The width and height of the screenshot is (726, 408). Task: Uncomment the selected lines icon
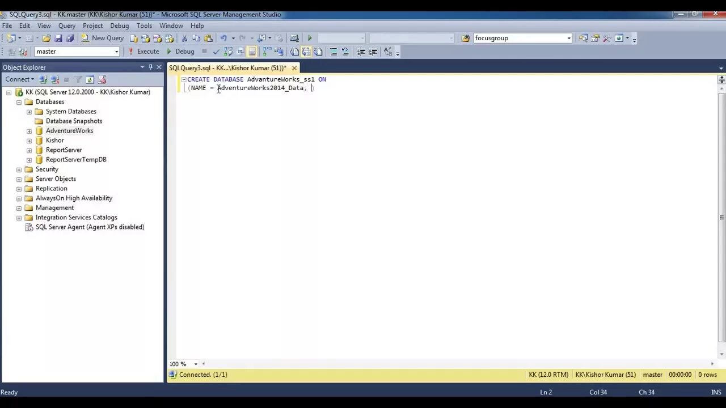[x=345, y=52]
